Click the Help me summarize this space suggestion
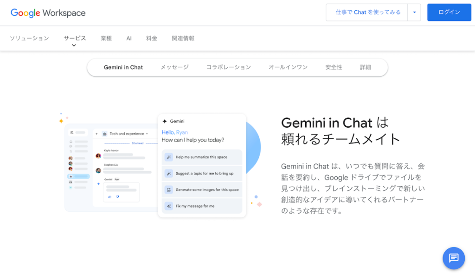Viewport: 475px width, 279px height. tap(202, 157)
